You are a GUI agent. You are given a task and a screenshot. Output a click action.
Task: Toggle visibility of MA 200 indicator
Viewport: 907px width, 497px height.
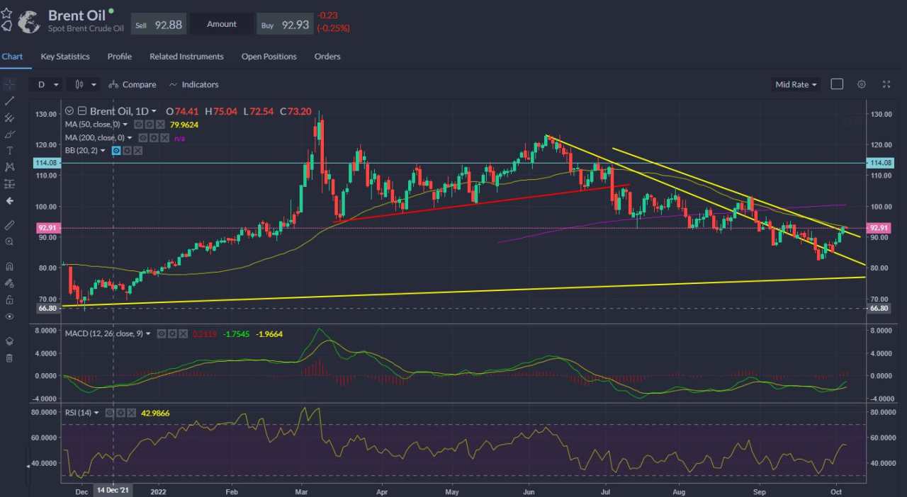[143, 138]
